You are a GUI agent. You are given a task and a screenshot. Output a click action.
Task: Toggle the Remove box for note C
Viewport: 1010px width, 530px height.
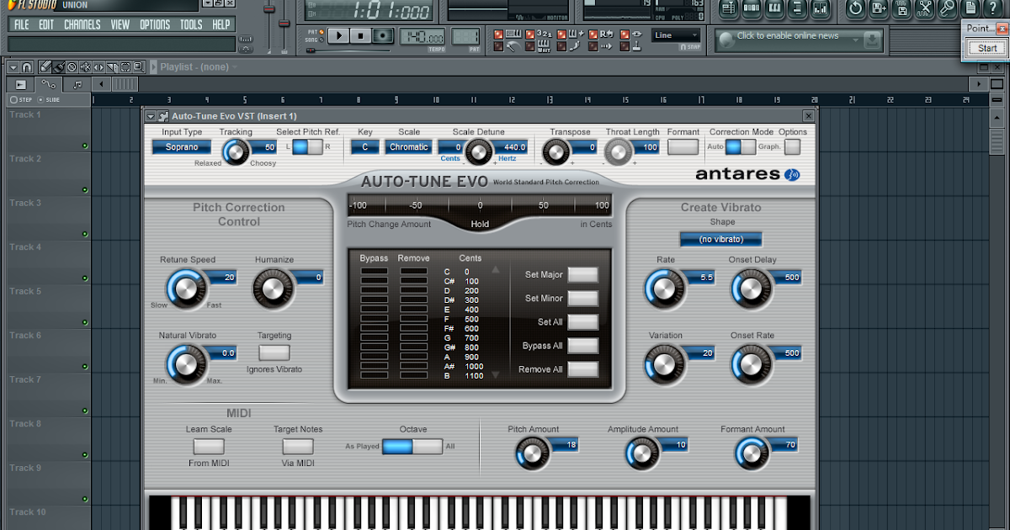413,271
